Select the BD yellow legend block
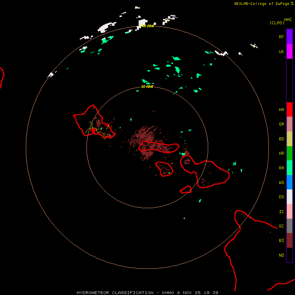The height and width of the screenshot is (295, 295). 289,139
